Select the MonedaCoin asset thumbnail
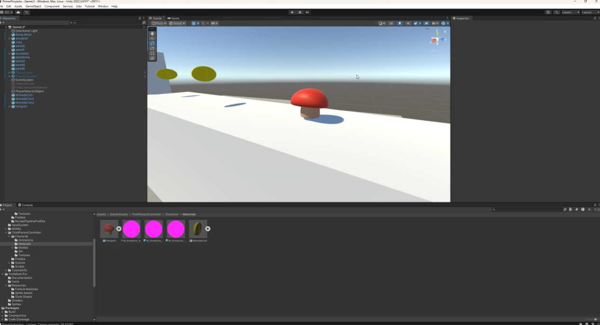This screenshot has width=600, height=325. click(x=197, y=229)
